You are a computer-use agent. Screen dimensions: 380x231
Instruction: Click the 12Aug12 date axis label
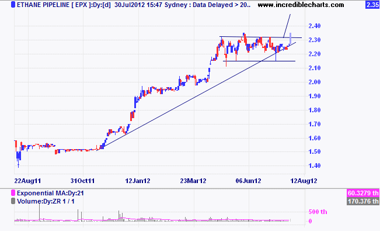304,181
